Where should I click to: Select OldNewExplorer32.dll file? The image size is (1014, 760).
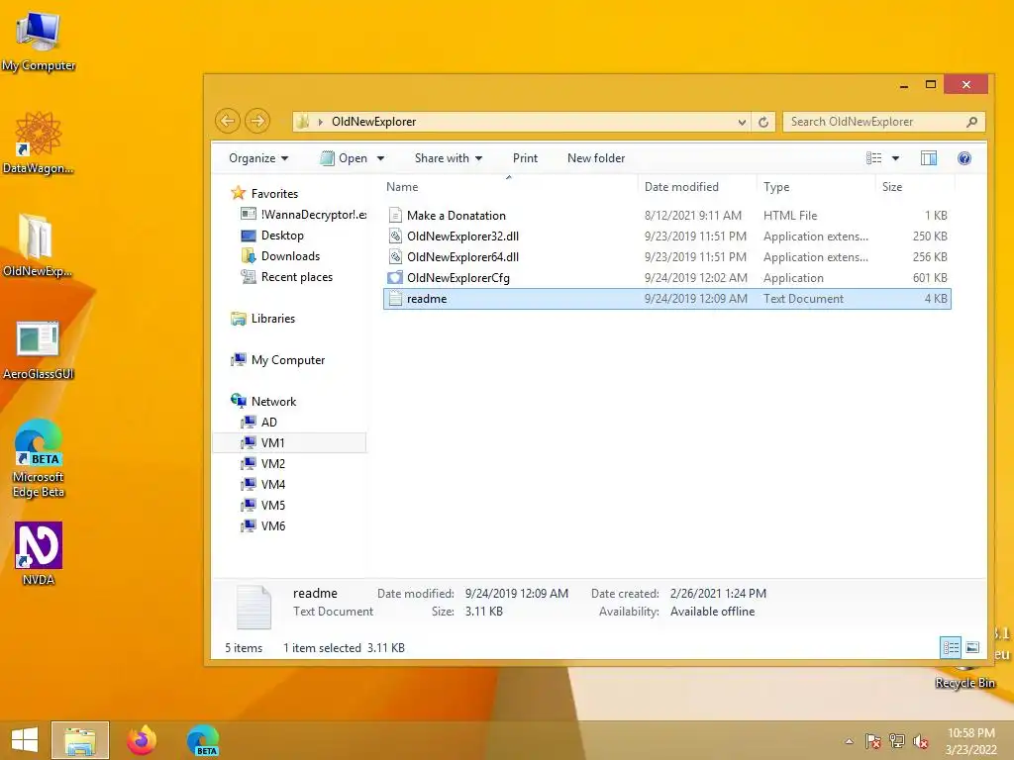click(x=667, y=236)
